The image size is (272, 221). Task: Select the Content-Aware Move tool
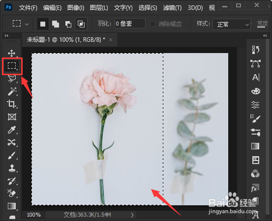tap(12, 143)
